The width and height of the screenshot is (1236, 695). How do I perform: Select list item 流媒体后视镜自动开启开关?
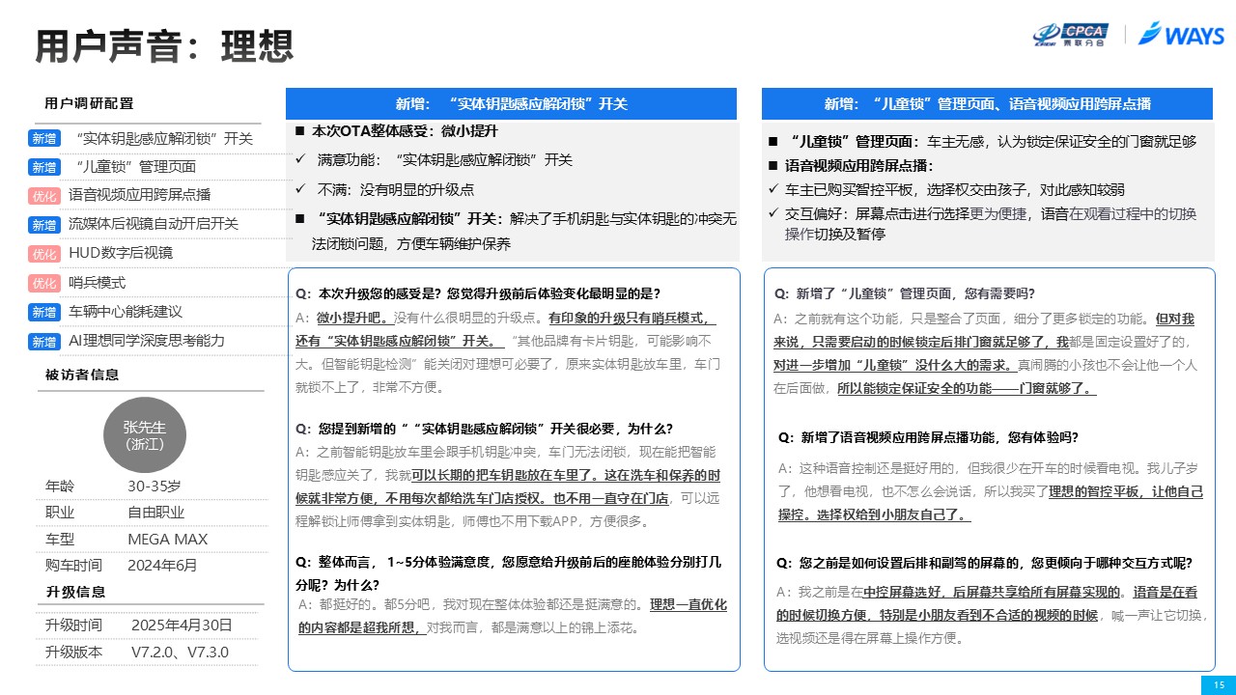coord(153,224)
